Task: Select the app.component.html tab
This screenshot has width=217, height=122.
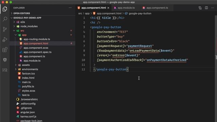Action: tap(94, 8)
